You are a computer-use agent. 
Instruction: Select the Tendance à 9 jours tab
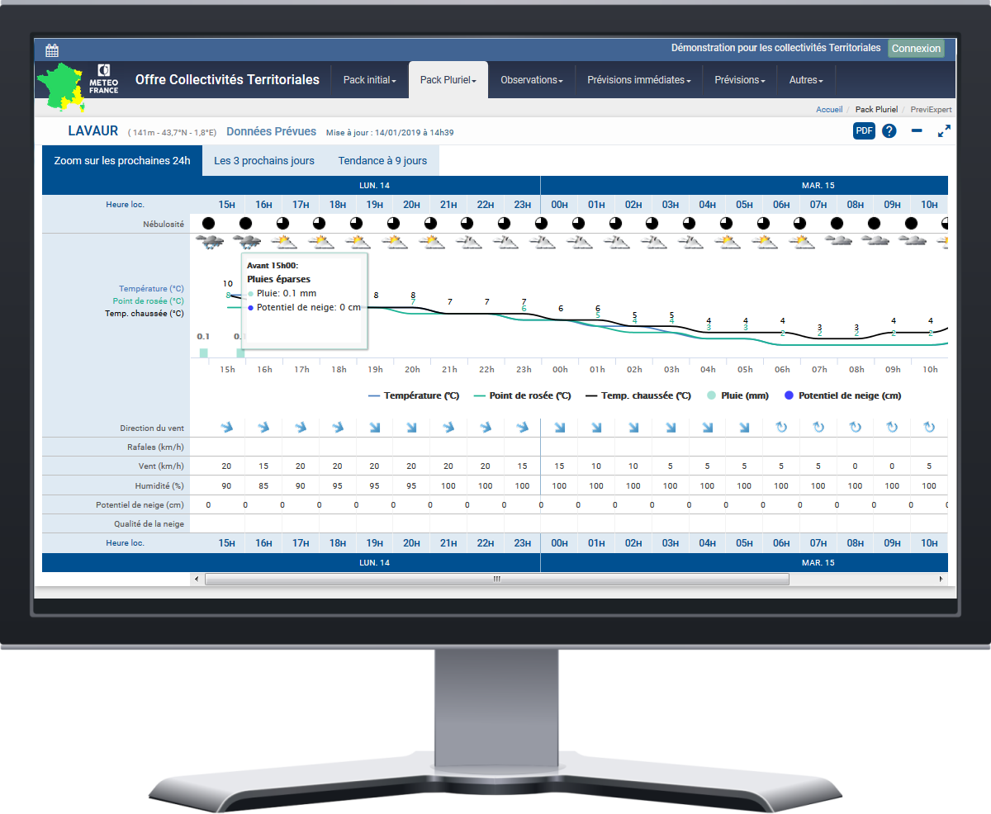click(x=382, y=161)
